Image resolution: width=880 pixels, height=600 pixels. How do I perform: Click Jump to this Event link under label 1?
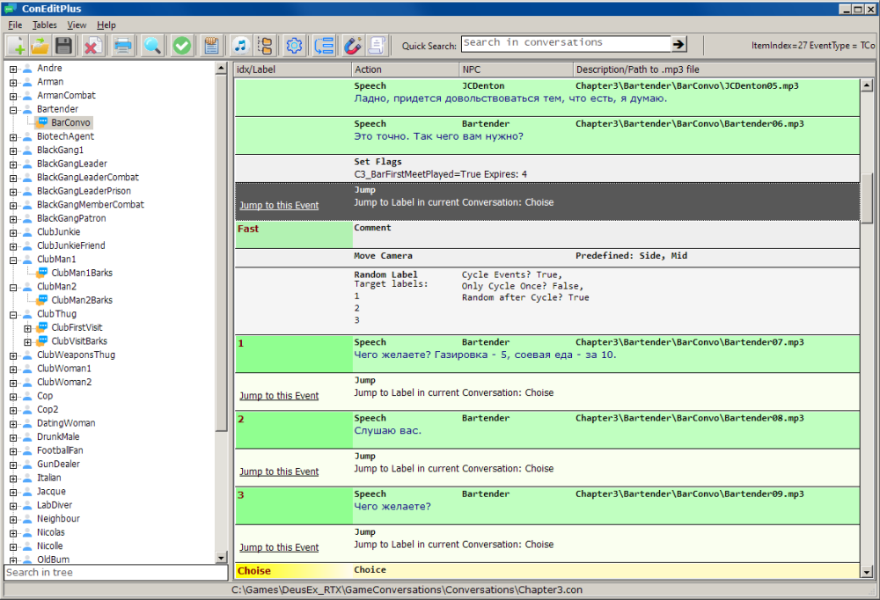279,396
